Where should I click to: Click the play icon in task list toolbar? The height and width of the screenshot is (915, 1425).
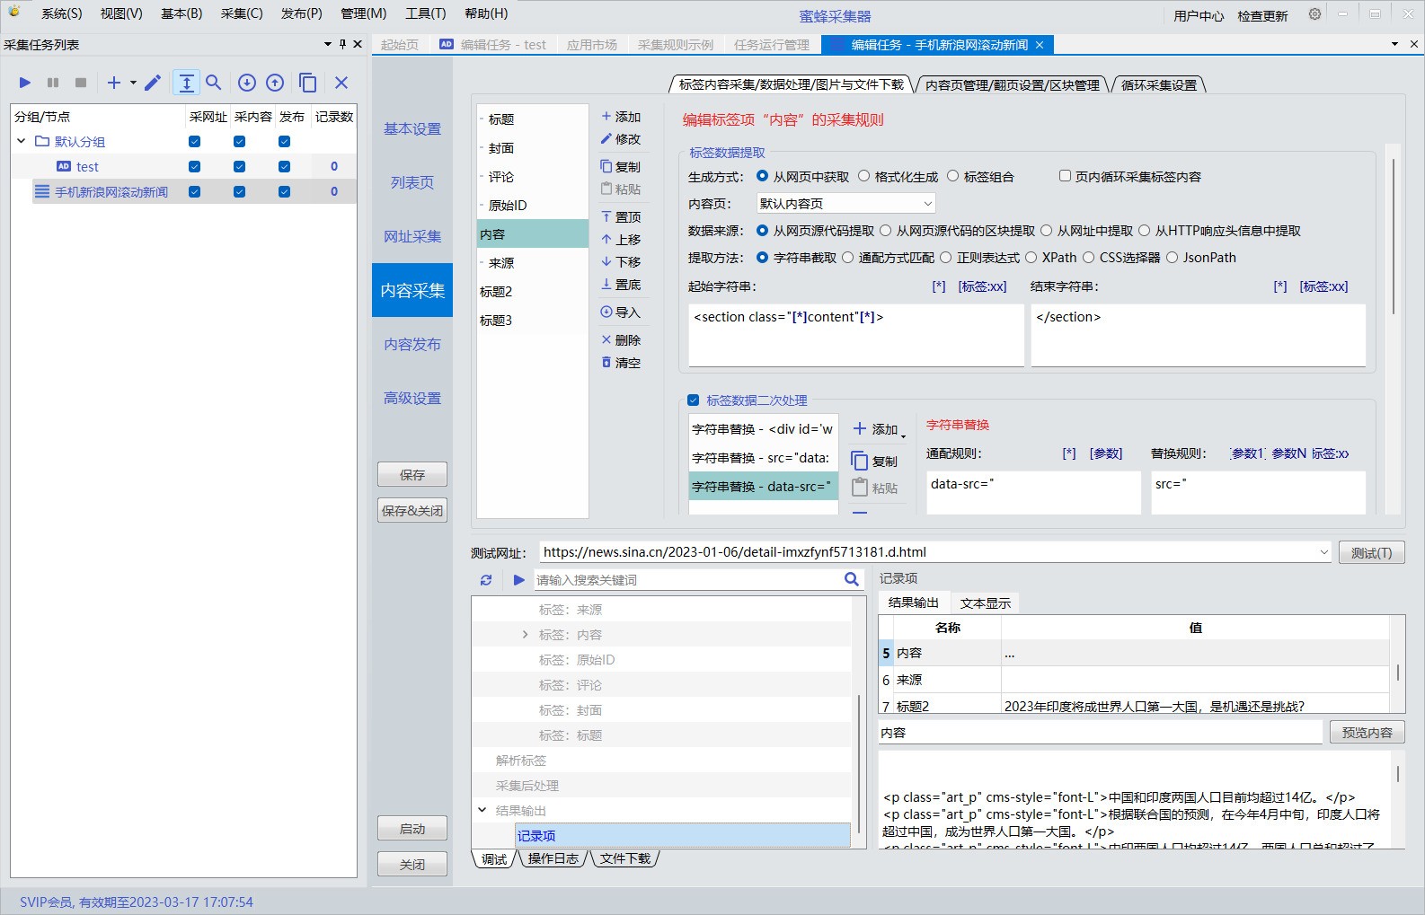point(25,83)
